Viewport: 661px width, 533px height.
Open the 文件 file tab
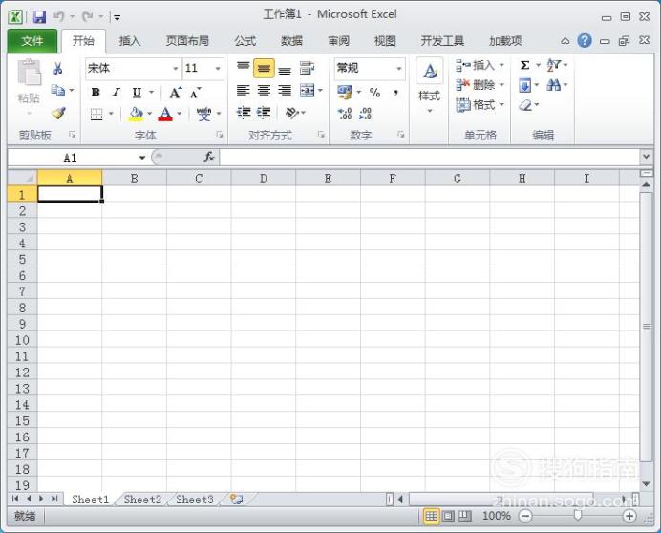click(x=32, y=41)
